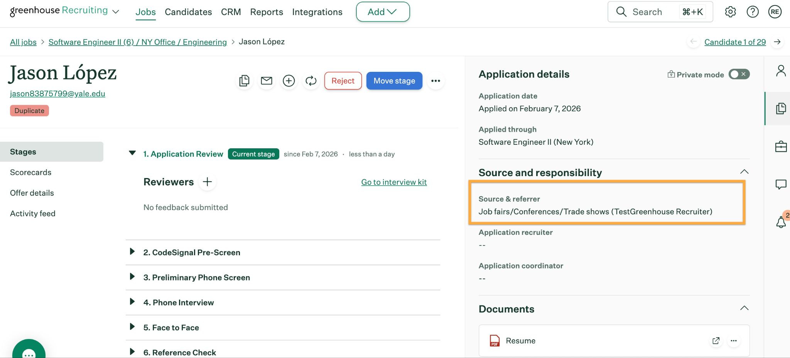Screen dimensions: 790x358
Task: Open Resume three-dot options menu
Action: [x=734, y=341]
